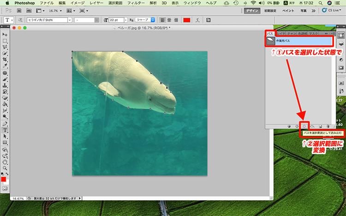
Task: Open the フィルター menu
Action: 136,3
